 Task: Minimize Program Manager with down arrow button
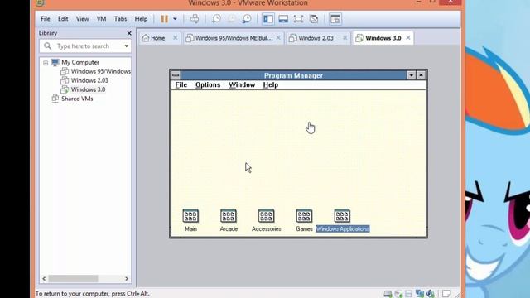(411, 75)
